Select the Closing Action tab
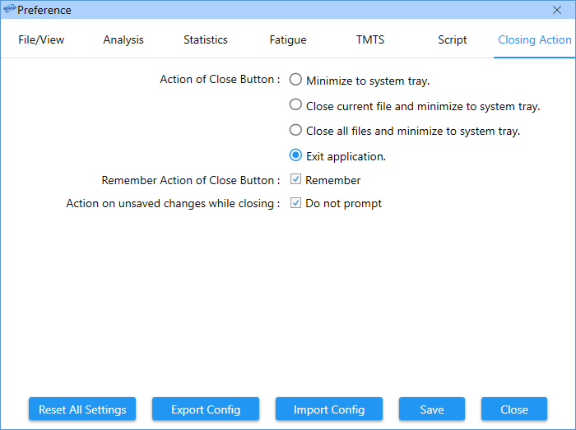Viewport: 576px width, 430px height. (x=535, y=39)
